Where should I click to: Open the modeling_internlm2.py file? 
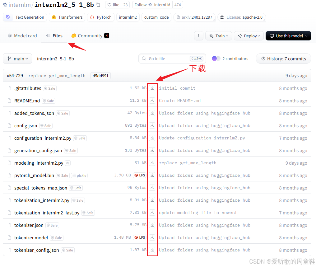point(39,163)
